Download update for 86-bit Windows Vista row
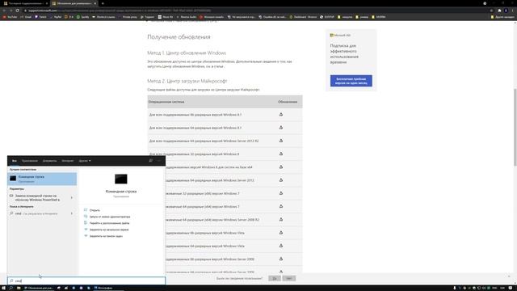 pyautogui.click(x=281, y=233)
